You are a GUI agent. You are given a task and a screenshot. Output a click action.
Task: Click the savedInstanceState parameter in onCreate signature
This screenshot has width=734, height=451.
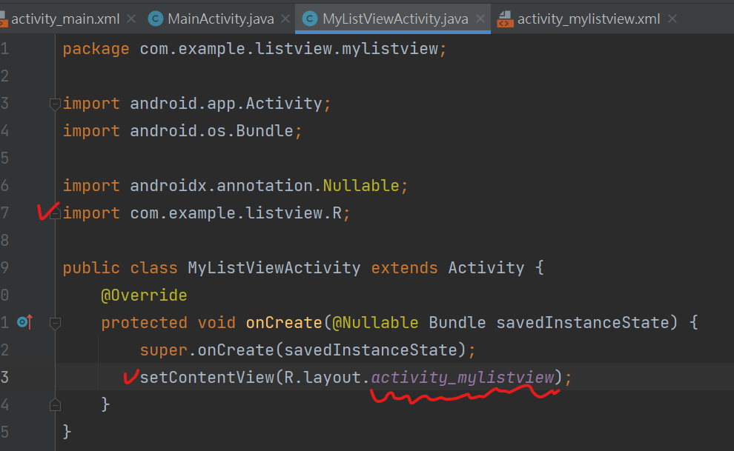[582, 322]
